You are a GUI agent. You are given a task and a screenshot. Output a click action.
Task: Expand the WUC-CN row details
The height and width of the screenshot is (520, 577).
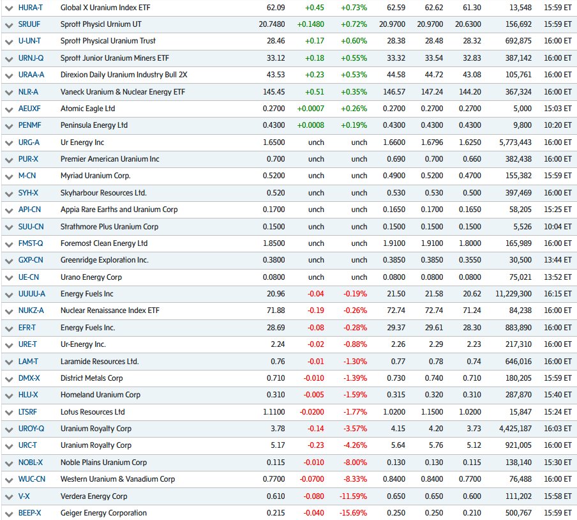coord(8,478)
